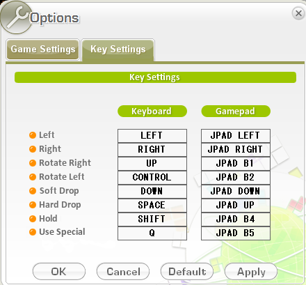Click the 'Hold' action label

(x=48, y=219)
